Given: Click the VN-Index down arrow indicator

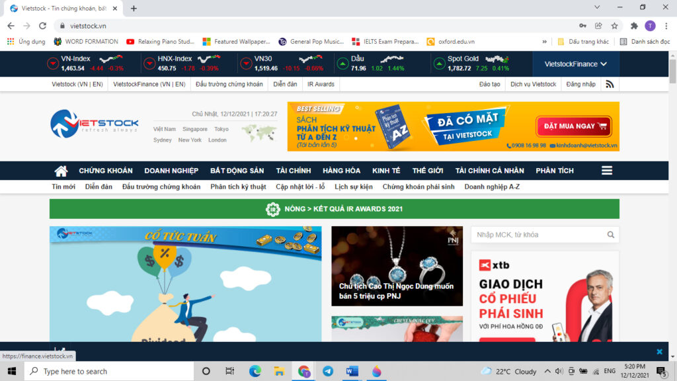Looking at the screenshot, I should pos(53,64).
